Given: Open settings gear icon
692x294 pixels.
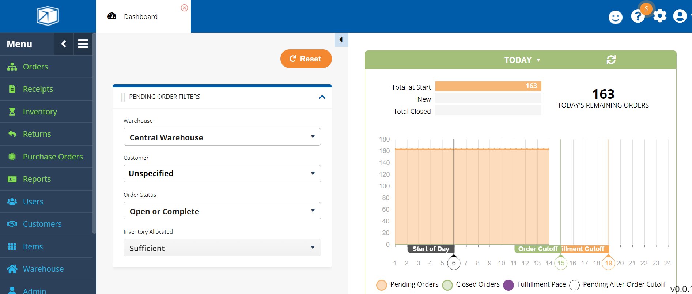Looking at the screenshot, I should click(x=660, y=16).
